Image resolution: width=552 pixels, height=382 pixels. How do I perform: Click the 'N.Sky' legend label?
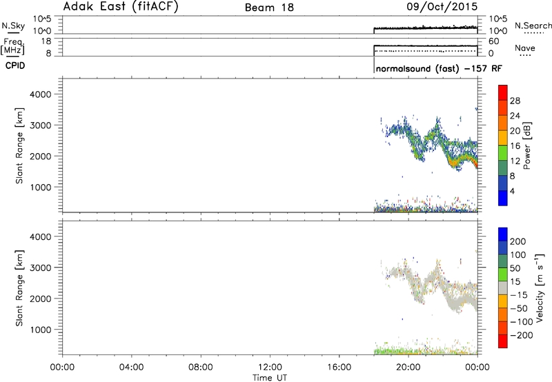pos(13,26)
